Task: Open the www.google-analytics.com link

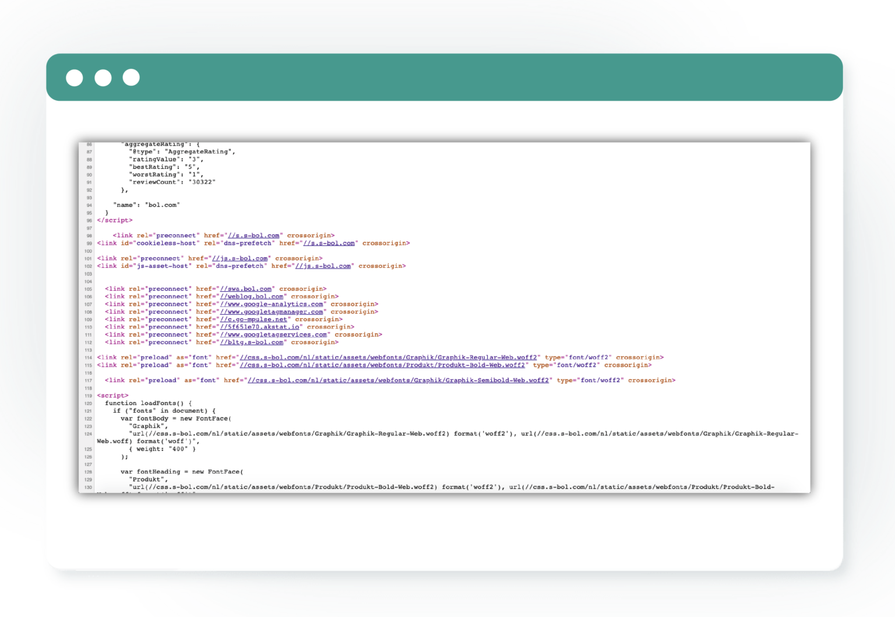Action: 271,304
